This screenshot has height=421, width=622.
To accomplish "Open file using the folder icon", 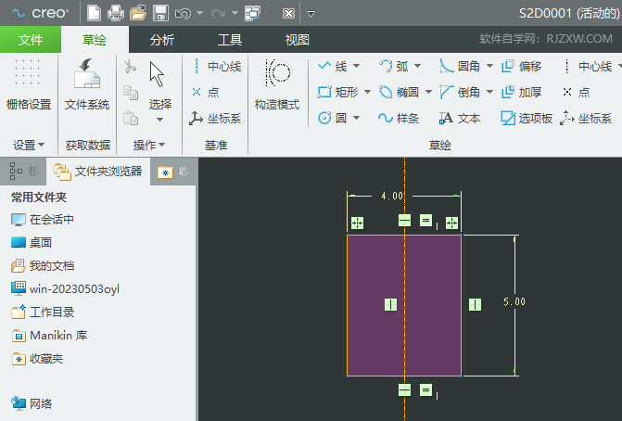I will click(x=138, y=13).
